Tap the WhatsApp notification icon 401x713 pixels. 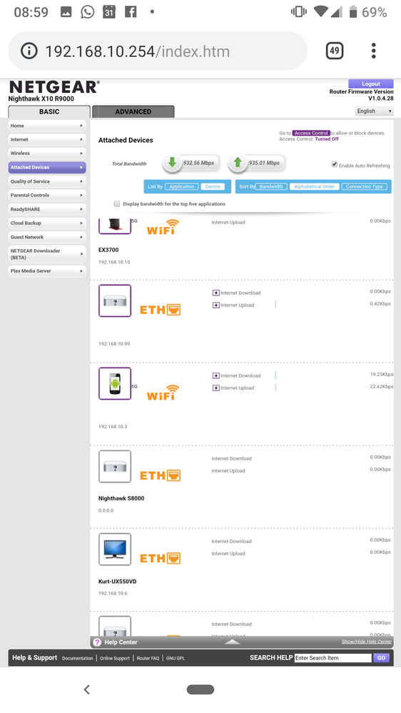pyautogui.click(x=87, y=12)
